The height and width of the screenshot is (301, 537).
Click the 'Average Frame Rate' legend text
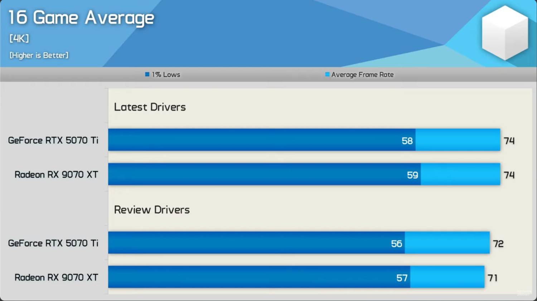click(362, 74)
